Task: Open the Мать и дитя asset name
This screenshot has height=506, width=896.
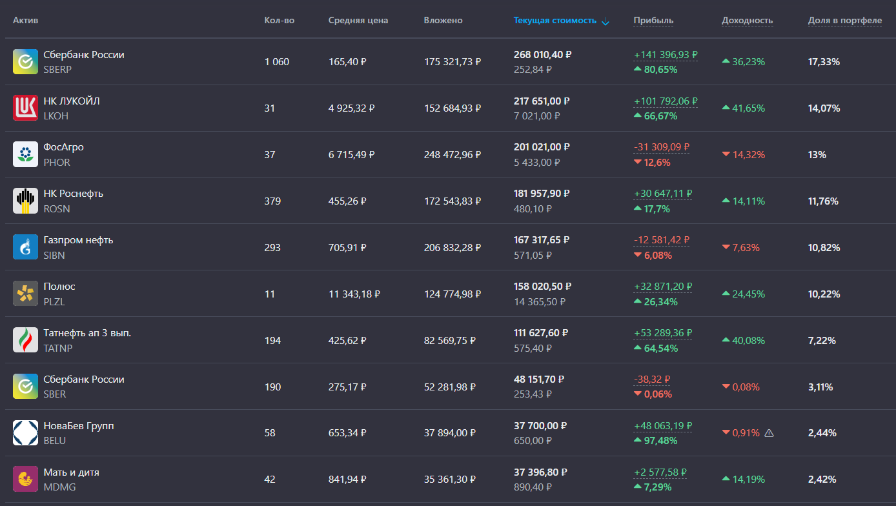Action: 71,472
